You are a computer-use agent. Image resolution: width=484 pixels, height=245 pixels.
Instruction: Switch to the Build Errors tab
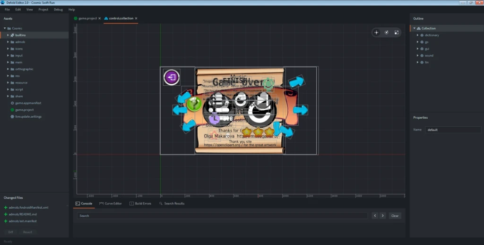[x=140, y=204]
